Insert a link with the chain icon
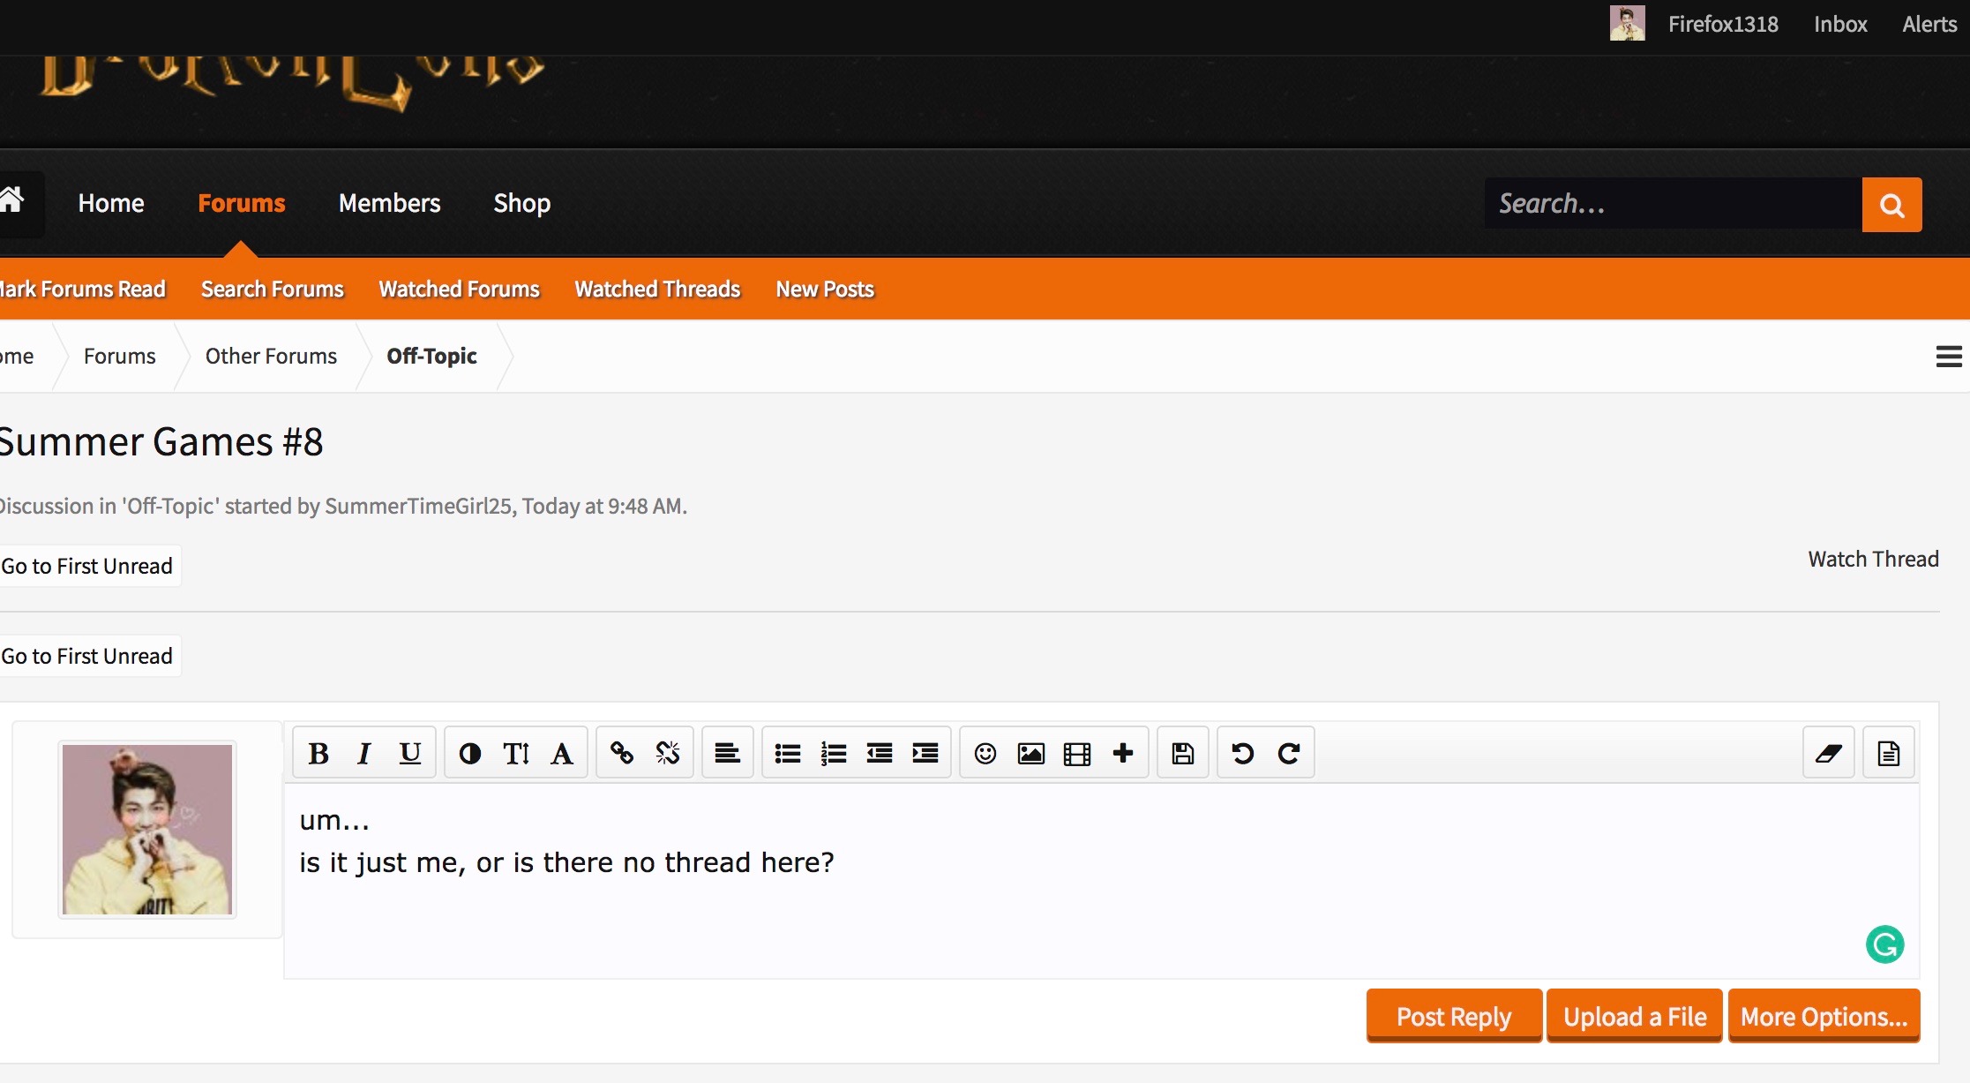1970x1083 pixels. [622, 753]
